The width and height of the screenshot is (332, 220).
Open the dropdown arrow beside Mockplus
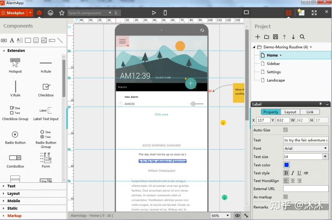click(30, 13)
